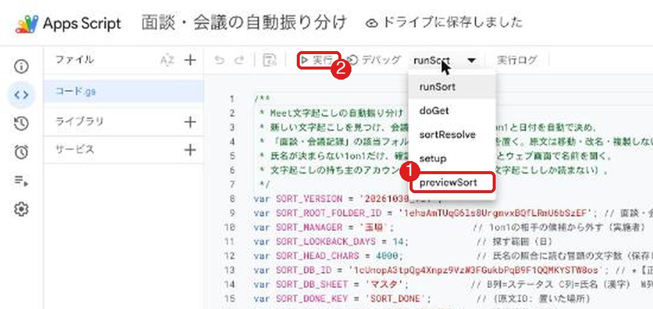Click the Apps Script product name text
This screenshot has width=653, height=309.
(82, 23)
